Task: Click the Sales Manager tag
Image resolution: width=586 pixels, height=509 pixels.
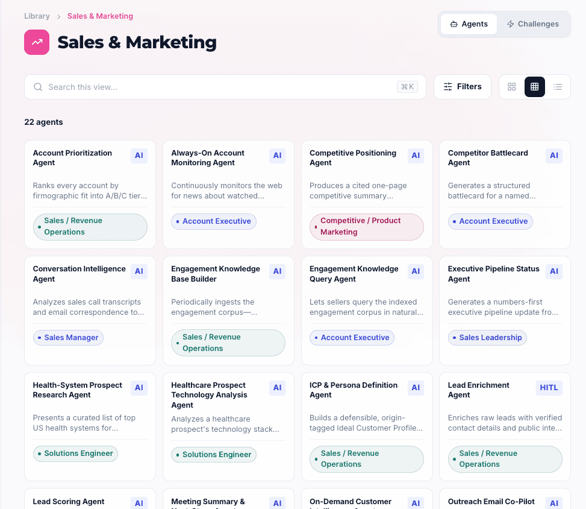Action: [x=68, y=338]
